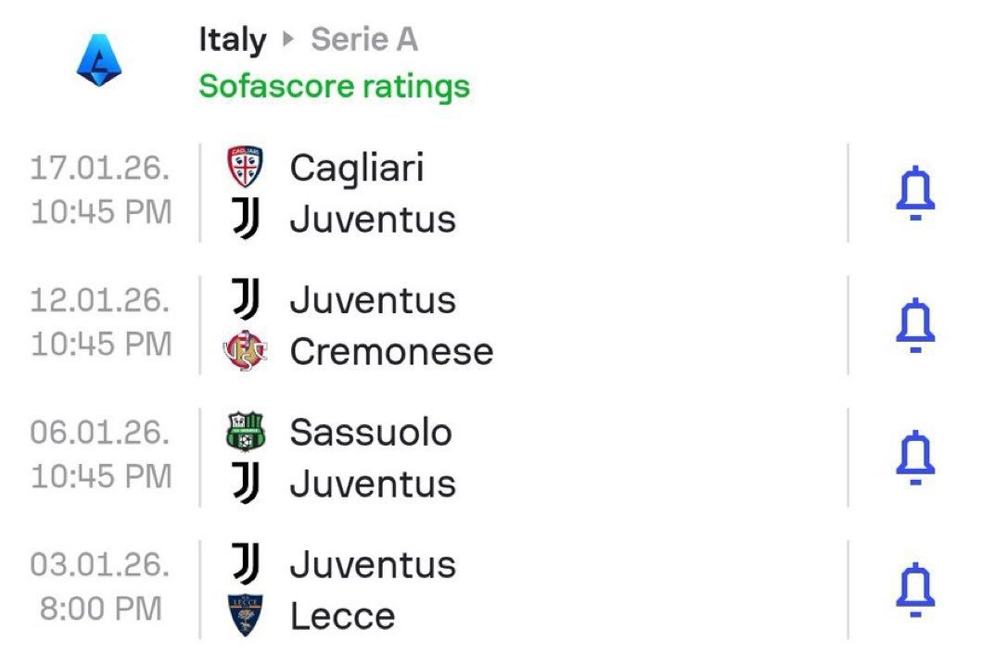
Task: Turn on bell for Sassuolo vs Juventus
Action: 915,457
